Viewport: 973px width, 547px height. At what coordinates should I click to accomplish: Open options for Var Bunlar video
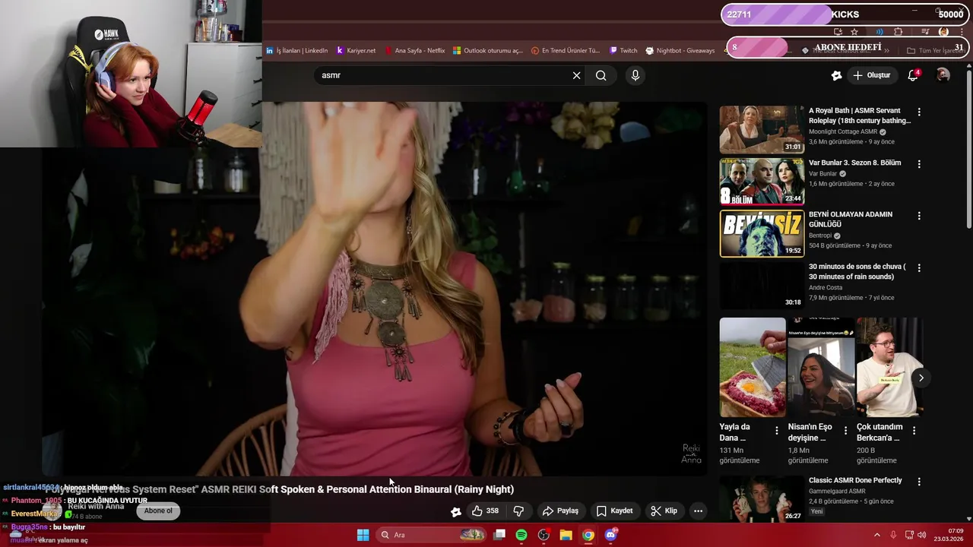(x=919, y=164)
